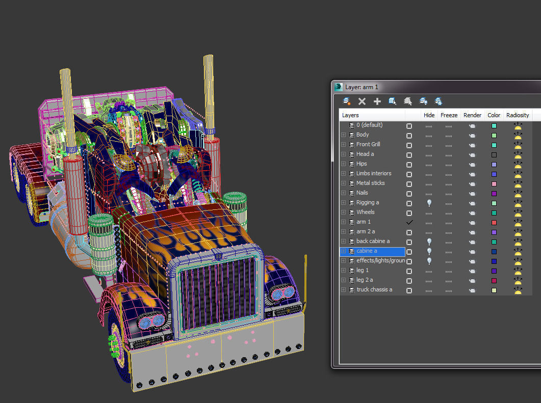Click the teapot render icon for Head a

[x=472, y=155]
